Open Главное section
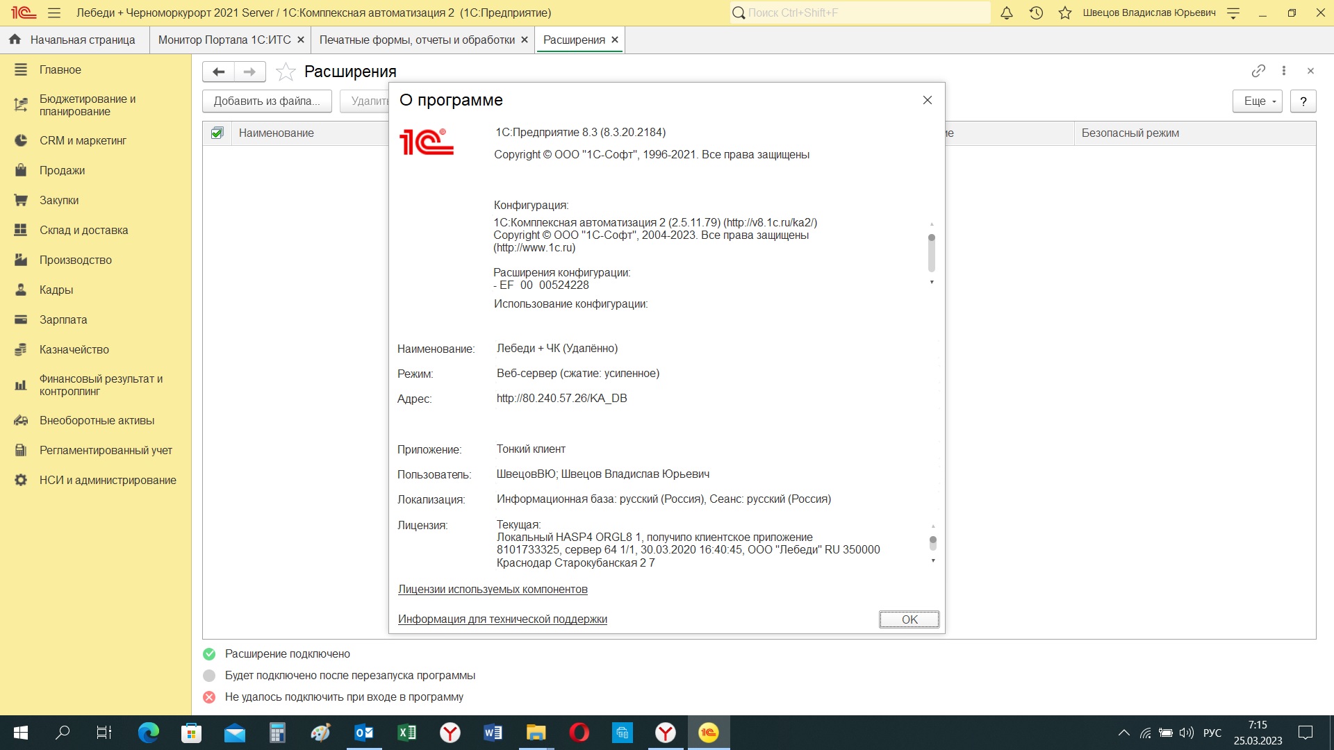 [x=60, y=69]
